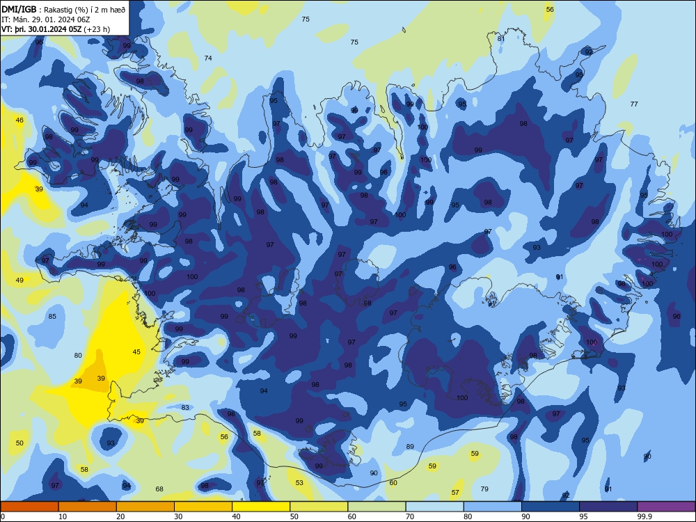Click the humidity value "68" on the map
Viewport: 696px width, 522px height.
159,489
